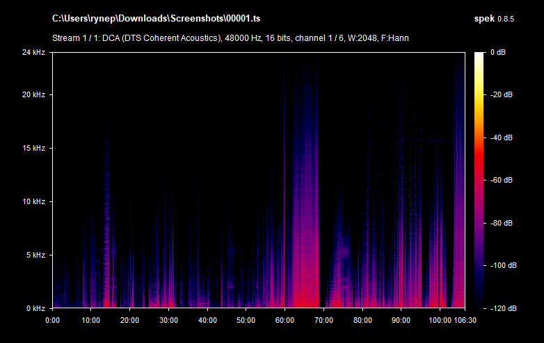Click the 0:00 time axis marker
The image size is (544, 343).
point(53,320)
